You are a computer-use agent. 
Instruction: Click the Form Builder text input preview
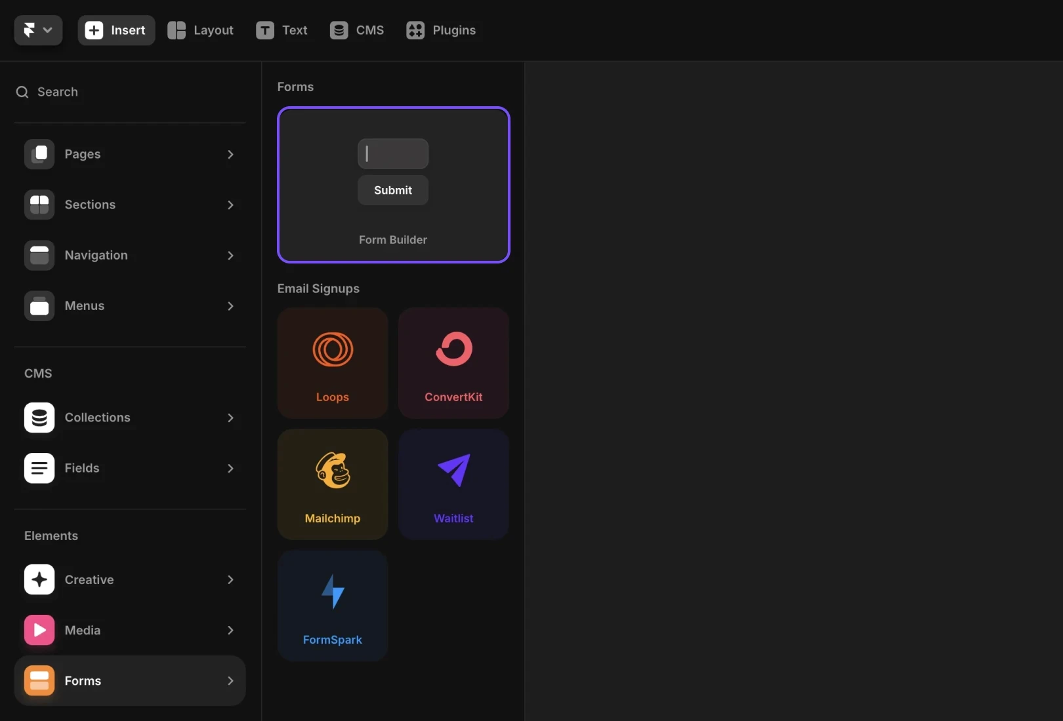[393, 153]
